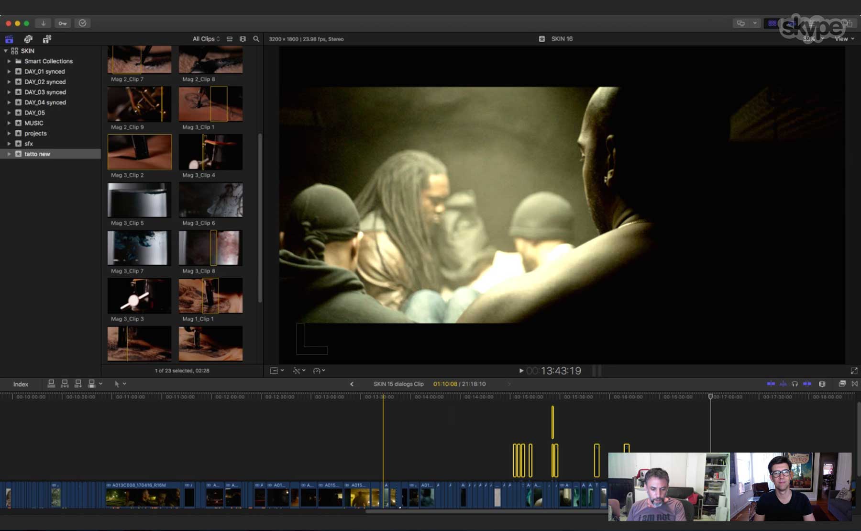Viewport: 861px width, 531px height.
Task: Click the Append edit icon
Action: [78, 384]
